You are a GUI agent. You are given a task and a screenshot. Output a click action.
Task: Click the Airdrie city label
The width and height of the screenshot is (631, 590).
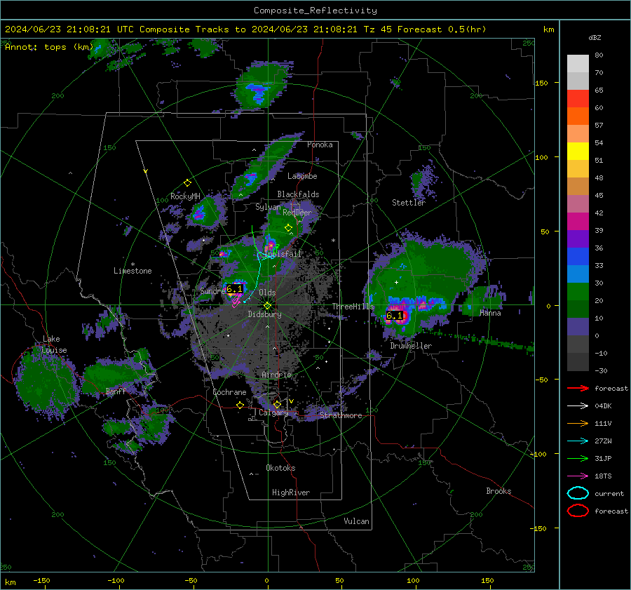pos(276,375)
